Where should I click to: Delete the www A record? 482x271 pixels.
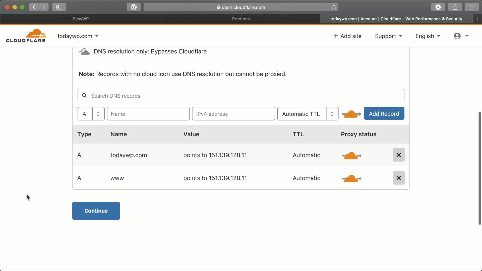[399, 178]
